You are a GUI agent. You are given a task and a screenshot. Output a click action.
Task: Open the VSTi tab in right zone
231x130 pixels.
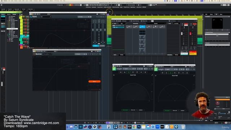tap(206, 14)
